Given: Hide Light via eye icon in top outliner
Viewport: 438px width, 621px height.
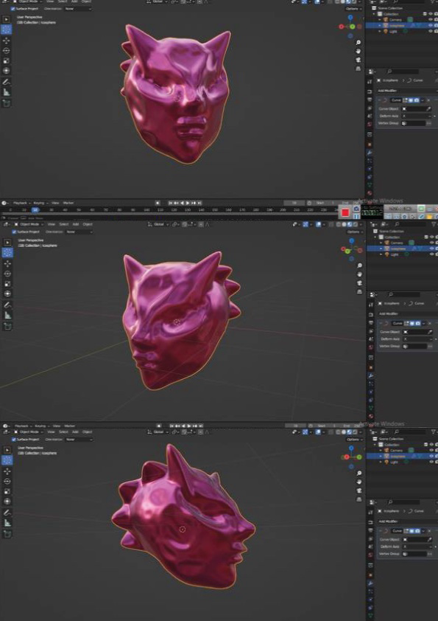Looking at the screenshot, I should pos(431,31).
